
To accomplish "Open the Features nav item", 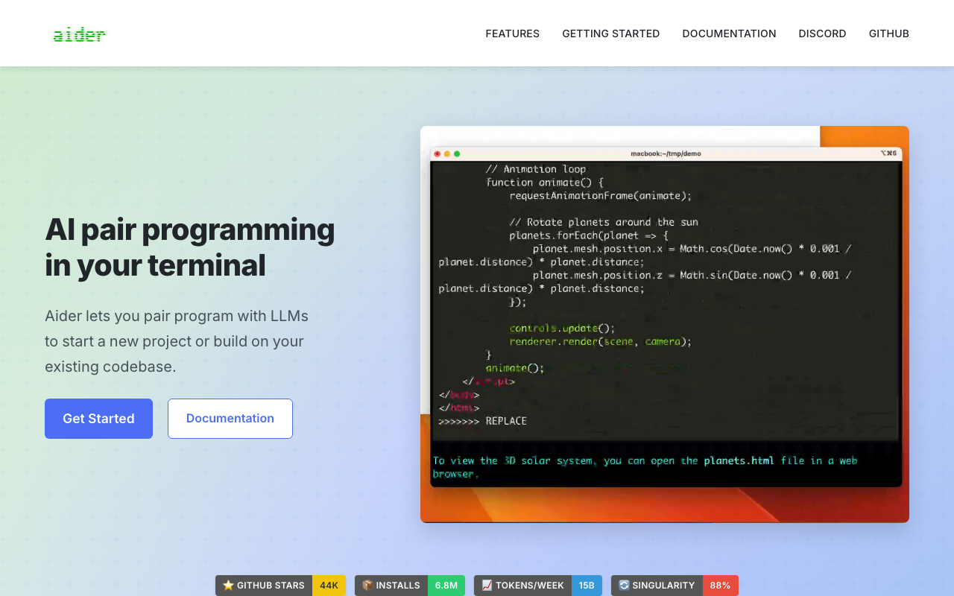I will 513,34.
